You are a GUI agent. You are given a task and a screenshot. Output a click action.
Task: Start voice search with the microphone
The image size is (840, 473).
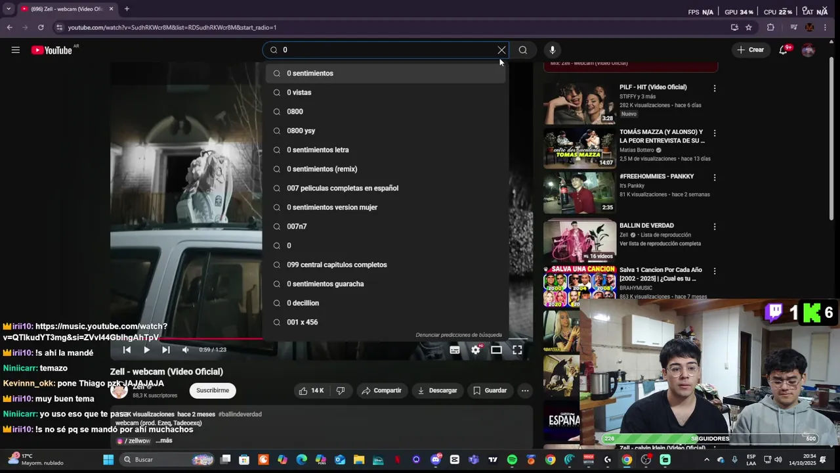pyautogui.click(x=553, y=50)
